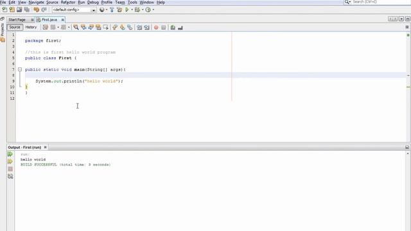411x231 pixels.
Task: Profile the project from main toolbar
Action: click(148, 10)
